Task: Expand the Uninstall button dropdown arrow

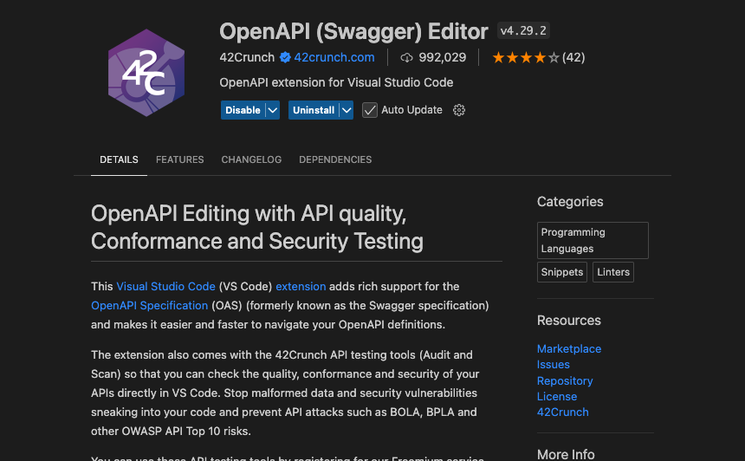Action: tap(347, 110)
